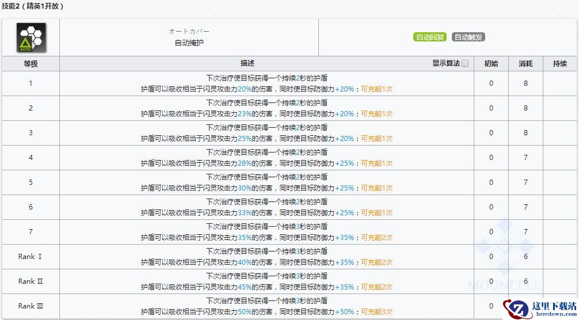Click the orange 可充能3次 text
This screenshot has height=320, width=579.
[x=376, y=312]
